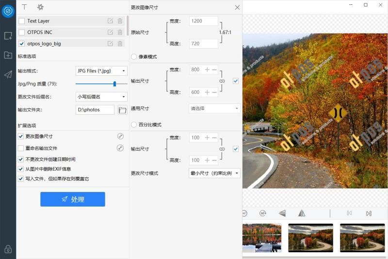The image size is (388, 259).
Task: Click the add text watermark (T) icon
Action: click(24, 7)
